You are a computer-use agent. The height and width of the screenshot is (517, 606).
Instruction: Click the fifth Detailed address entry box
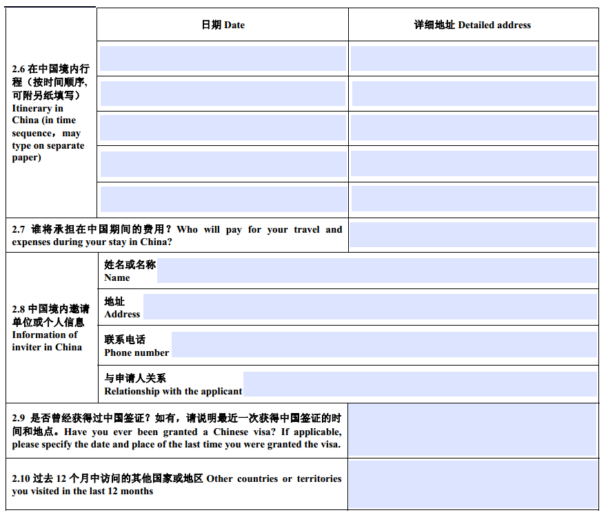click(x=474, y=199)
